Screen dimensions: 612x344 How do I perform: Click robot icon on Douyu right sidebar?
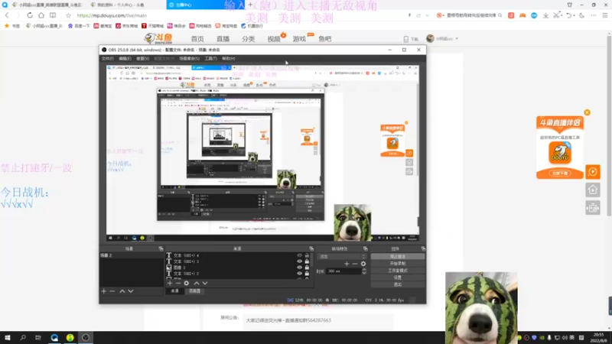coord(592,208)
